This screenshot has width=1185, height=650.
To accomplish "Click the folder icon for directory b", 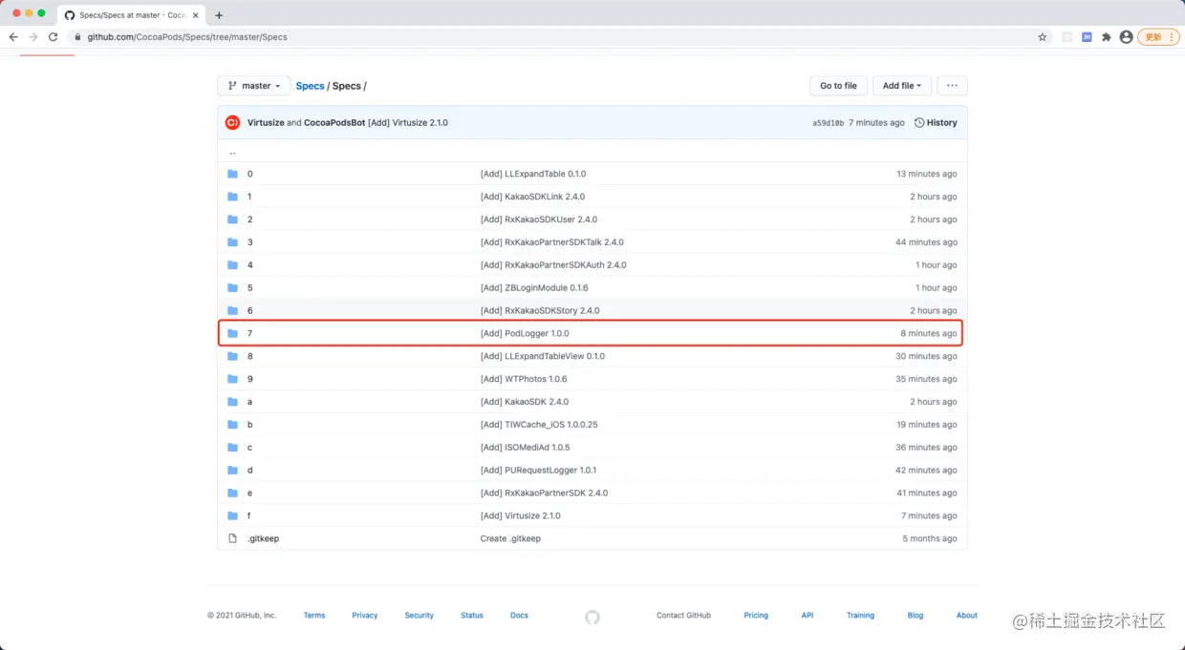I will click(x=232, y=425).
